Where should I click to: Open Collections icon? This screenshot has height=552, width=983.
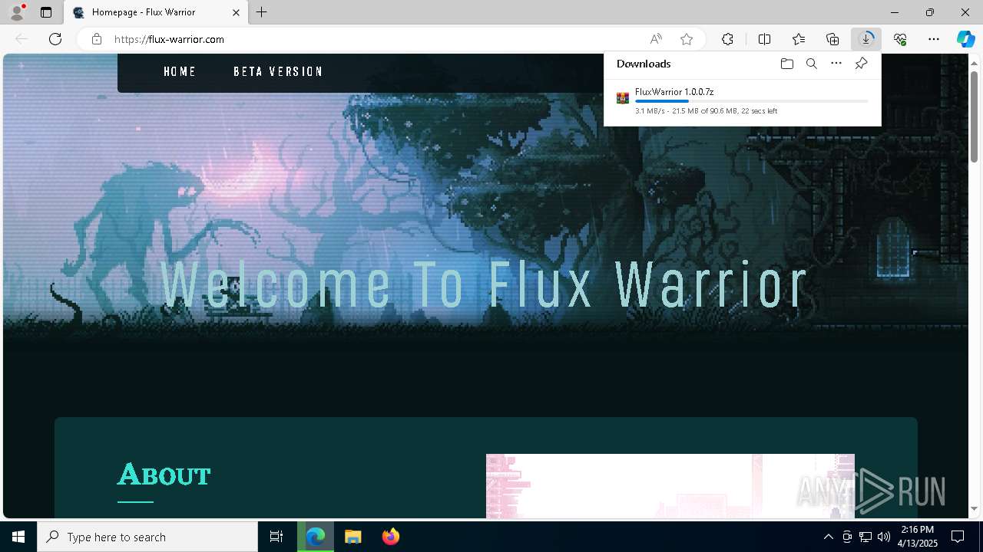click(832, 39)
